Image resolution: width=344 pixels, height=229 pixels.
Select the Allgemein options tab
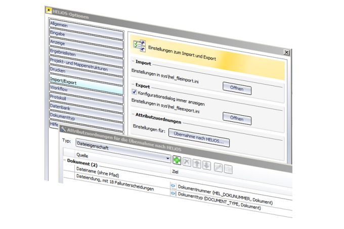(x=86, y=30)
